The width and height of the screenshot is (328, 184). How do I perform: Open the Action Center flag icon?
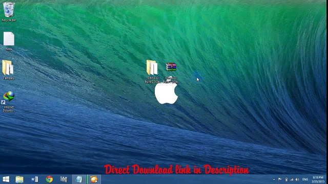(x=280, y=179)
